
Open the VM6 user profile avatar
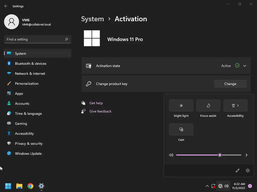point(12,22)
